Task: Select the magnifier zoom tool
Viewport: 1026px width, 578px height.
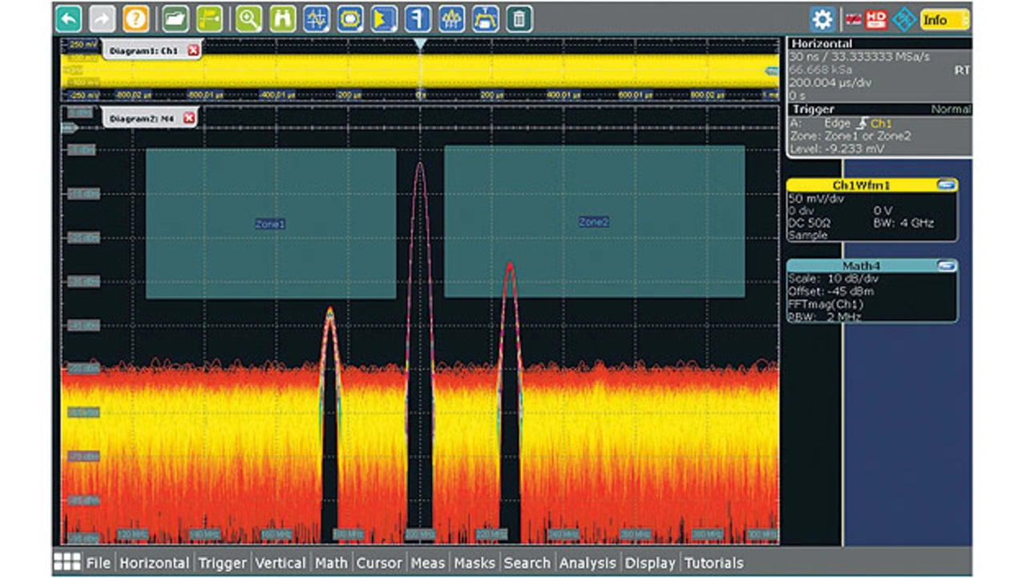Action: tap(248, 18)
